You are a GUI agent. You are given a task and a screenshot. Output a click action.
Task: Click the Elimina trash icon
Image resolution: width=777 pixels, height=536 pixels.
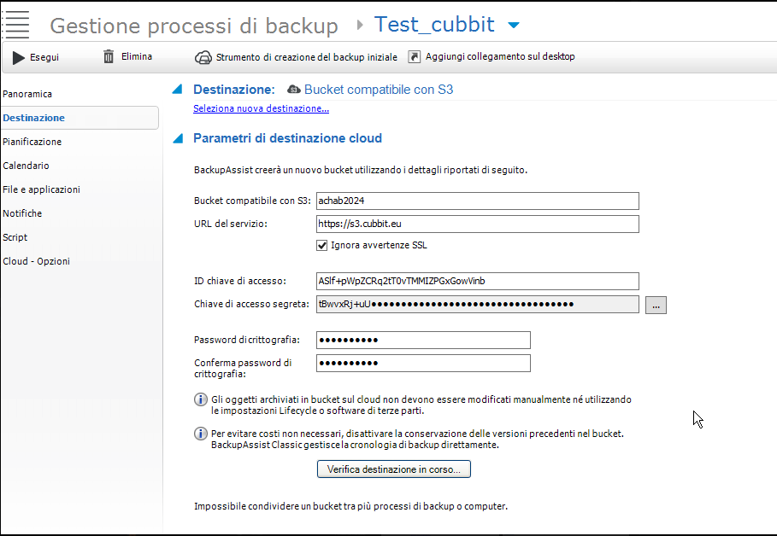point(109,56)
